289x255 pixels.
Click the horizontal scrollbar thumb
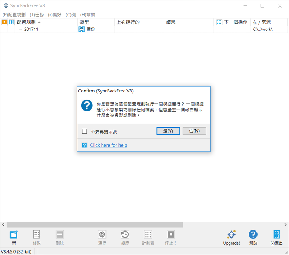click(95, 225)
